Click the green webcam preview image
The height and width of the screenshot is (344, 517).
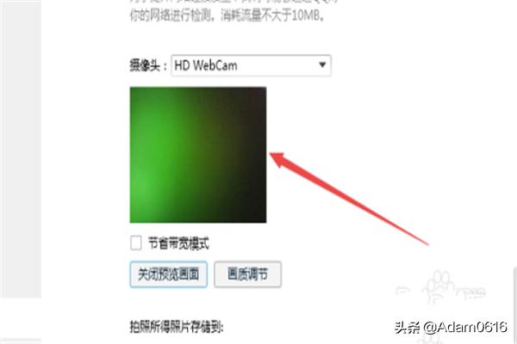tap(198, 155)
